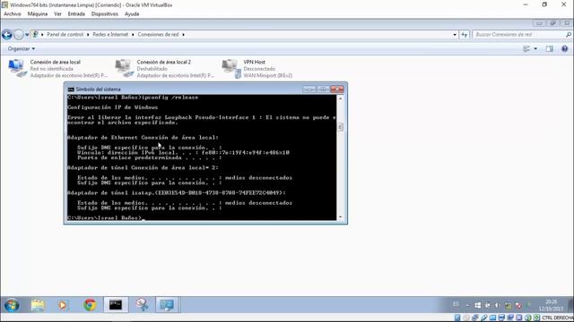Open the Windows Start button
The image size is (574, 322).
point(12,305)
